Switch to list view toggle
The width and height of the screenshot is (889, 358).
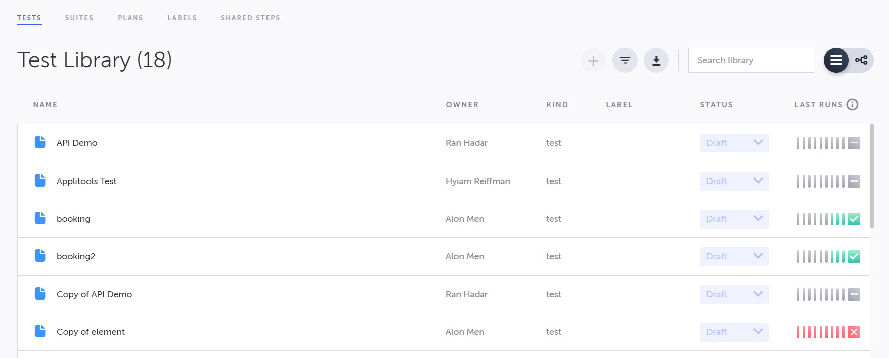[836, 60]
